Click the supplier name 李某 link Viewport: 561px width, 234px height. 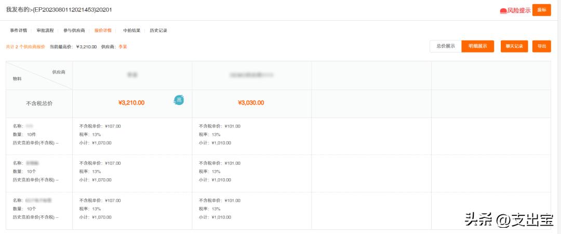tap(123, 47)
